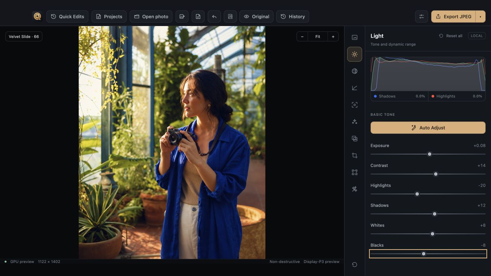
Task: Click the save disk toolbar icon
Action: pyautogui.click(x=230, y=16)
